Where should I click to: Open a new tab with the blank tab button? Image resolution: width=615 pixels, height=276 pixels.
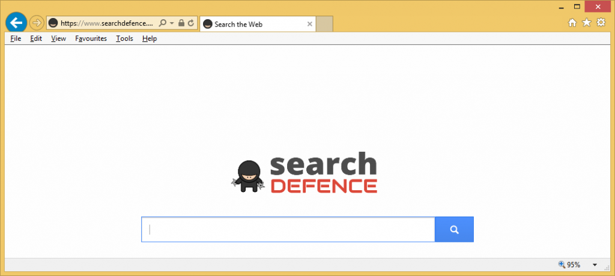324,24
